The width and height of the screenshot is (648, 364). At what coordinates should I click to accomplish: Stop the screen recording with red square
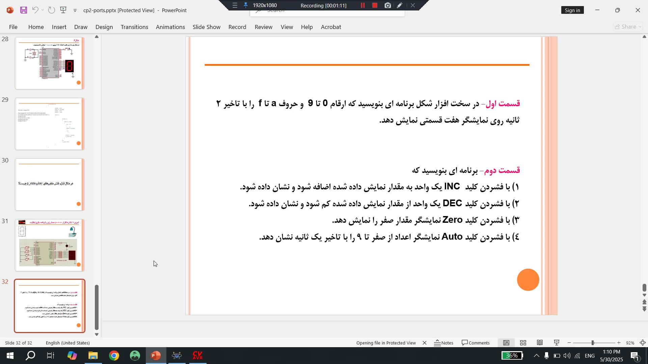coord(375,5)
